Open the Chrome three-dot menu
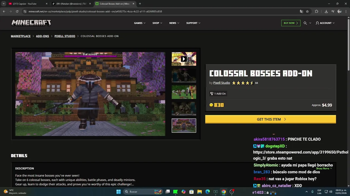350x196 pixels. [x=346, y=11]
